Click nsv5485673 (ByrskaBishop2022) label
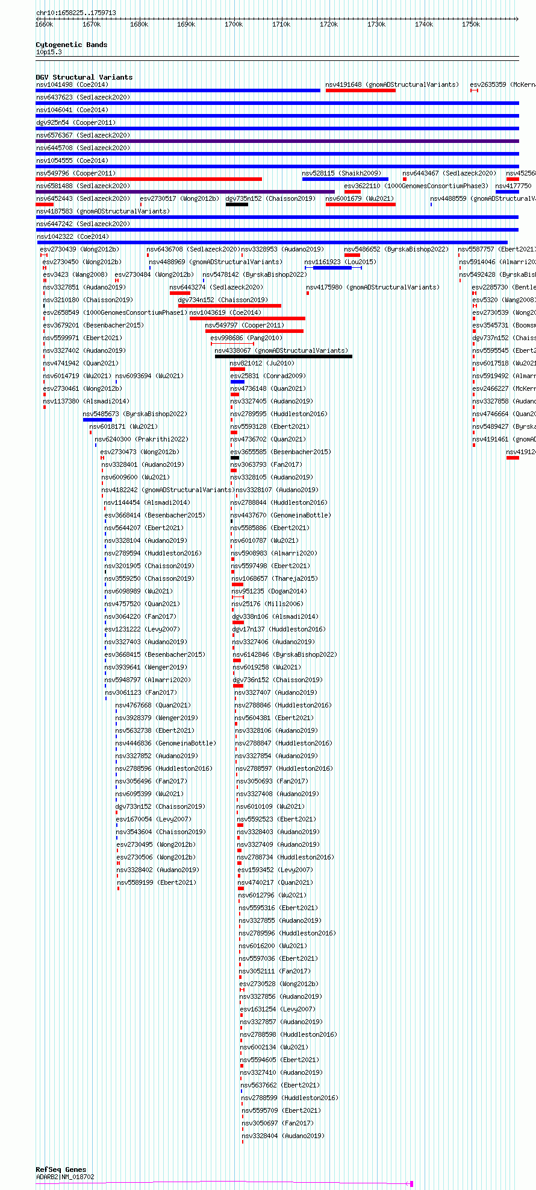 [x=135, y=414]
